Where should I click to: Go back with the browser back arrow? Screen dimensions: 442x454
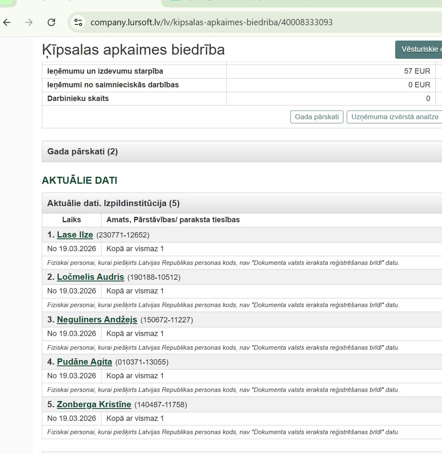coord(7,22)
